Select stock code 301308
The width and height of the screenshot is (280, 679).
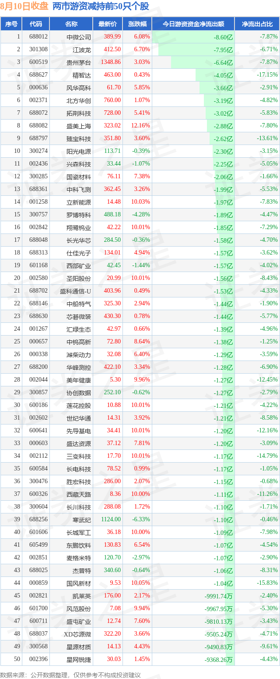coord(38,50)
